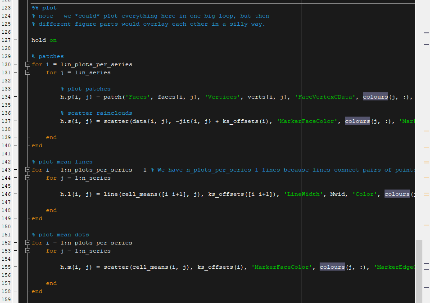Collapse the inner loop at line 153
This screenshot has width=430, height=303.
click(x=27, y=251)
